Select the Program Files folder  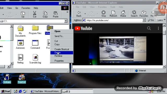35,30
